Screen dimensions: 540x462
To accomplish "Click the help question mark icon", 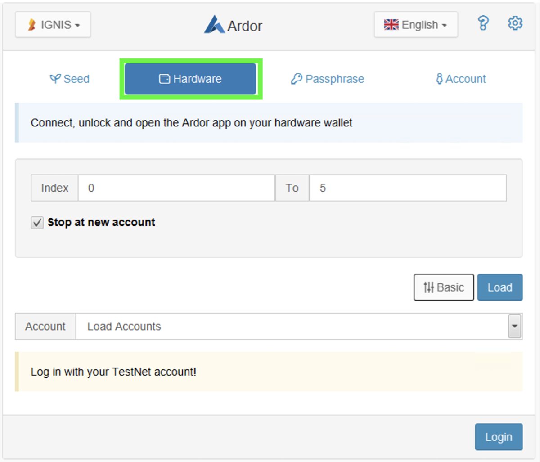I will [x=483, y=23].
